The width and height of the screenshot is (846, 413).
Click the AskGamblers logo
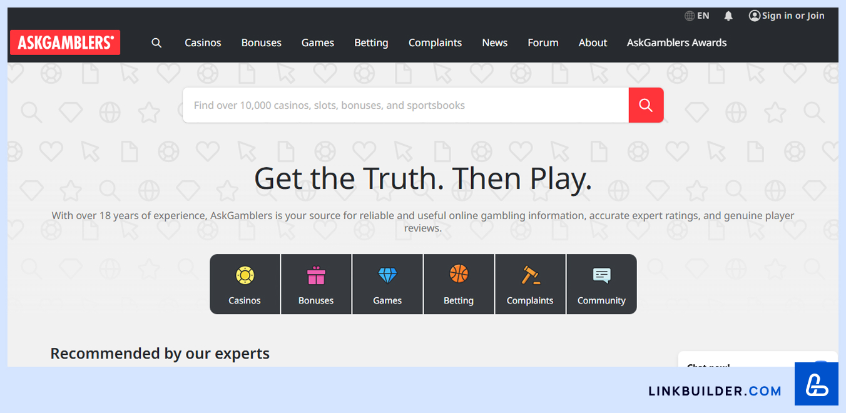[x=65, y=43]
